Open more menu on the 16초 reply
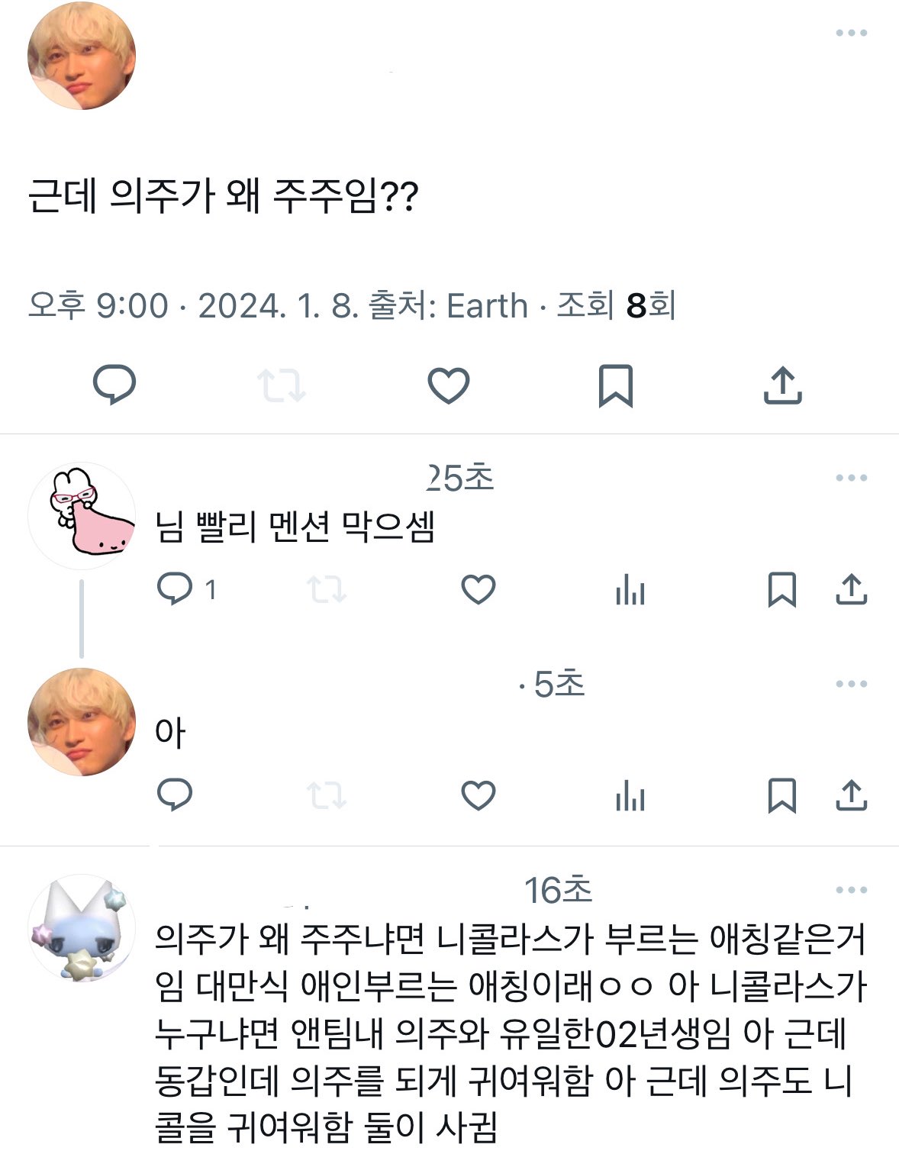This screenshot has width=899, height=1154. coord(851,890)
